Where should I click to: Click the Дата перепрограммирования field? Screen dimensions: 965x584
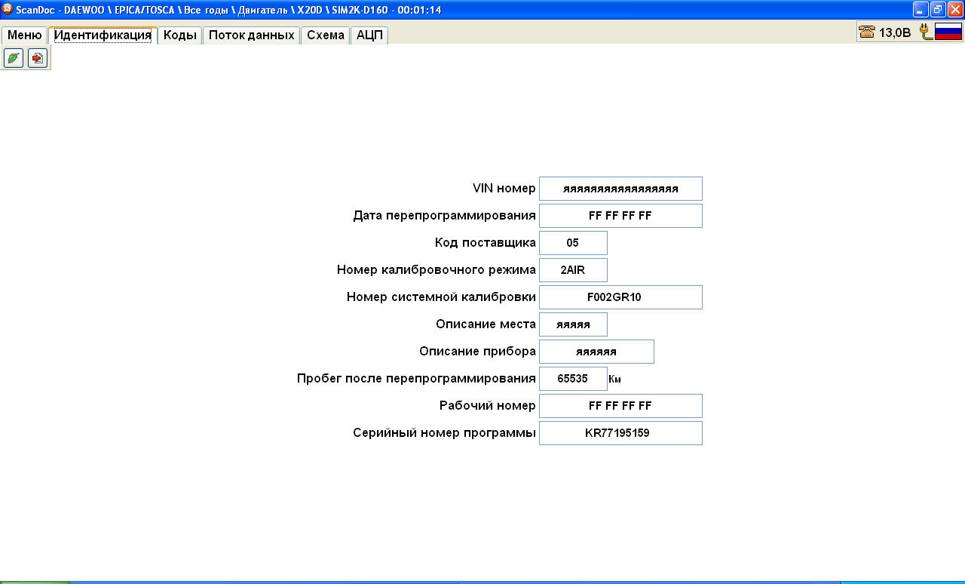click(620, 216)
